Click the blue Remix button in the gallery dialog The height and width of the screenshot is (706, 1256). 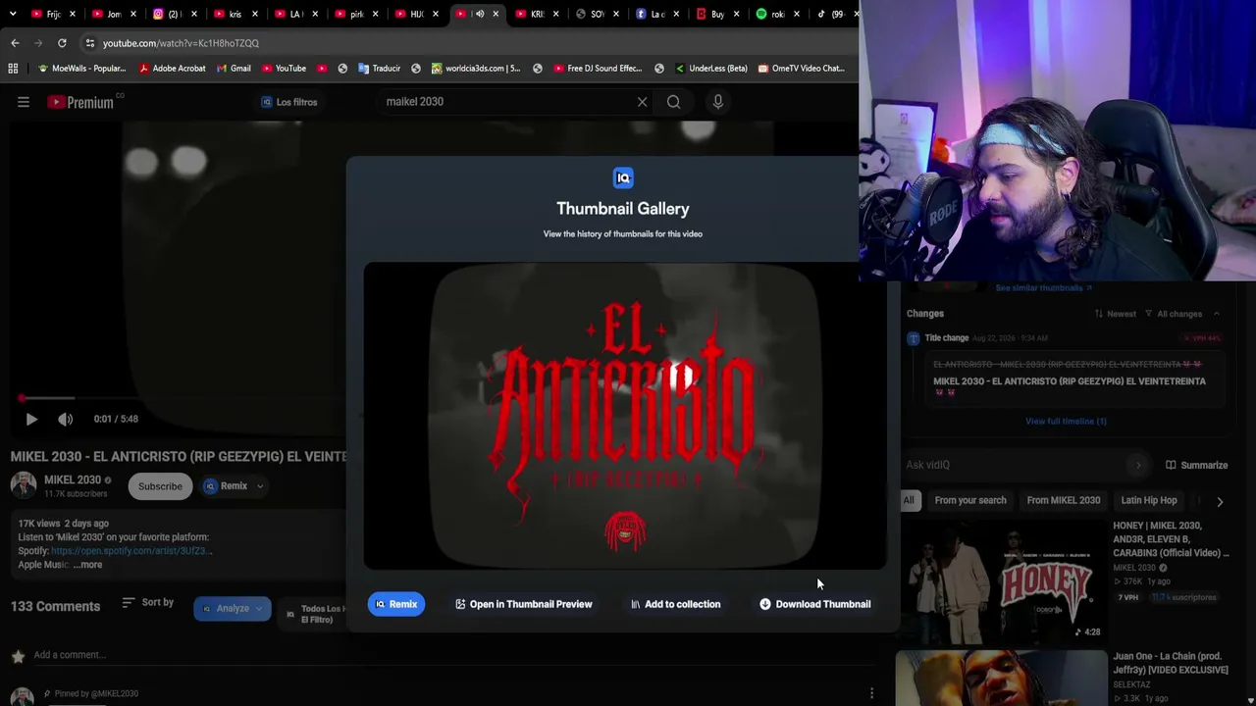[396, 604]
